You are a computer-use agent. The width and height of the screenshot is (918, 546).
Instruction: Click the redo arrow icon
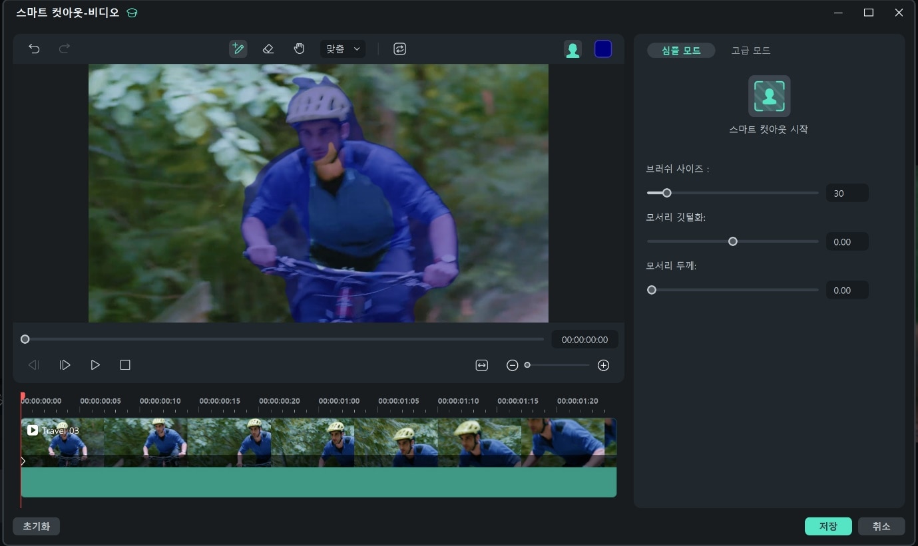point(65,49)
